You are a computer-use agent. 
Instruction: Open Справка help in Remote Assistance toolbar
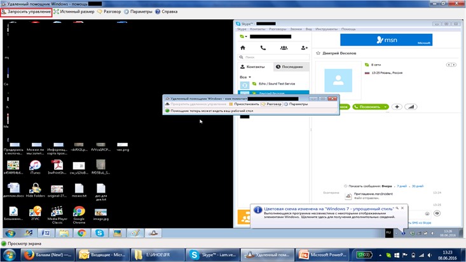pos(167,12)
